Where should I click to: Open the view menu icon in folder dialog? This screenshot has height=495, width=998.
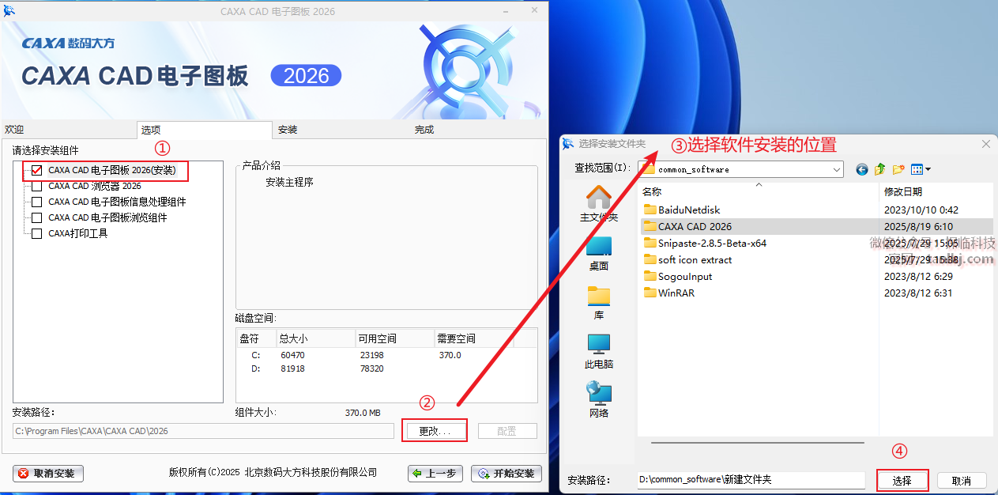[x=921, y=169]
